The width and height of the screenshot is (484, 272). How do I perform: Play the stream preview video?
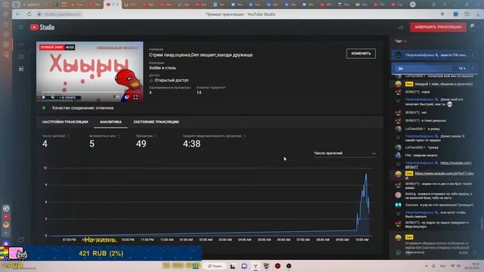[44, 97]
